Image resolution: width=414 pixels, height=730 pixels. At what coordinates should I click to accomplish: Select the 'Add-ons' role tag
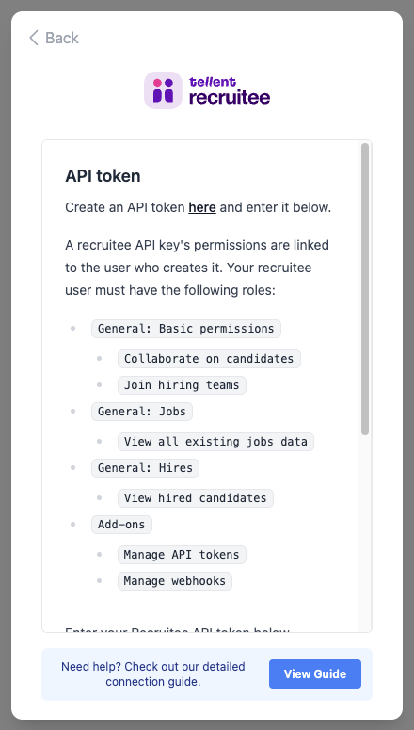coord(121,525)
